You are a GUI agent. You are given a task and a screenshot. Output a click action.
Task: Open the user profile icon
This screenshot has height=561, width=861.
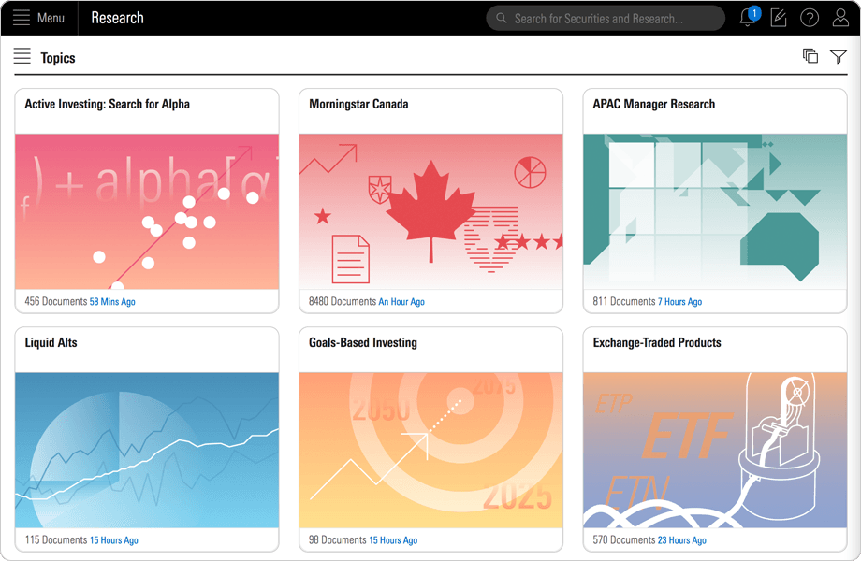pyautogui.click(x=840, y=18)
